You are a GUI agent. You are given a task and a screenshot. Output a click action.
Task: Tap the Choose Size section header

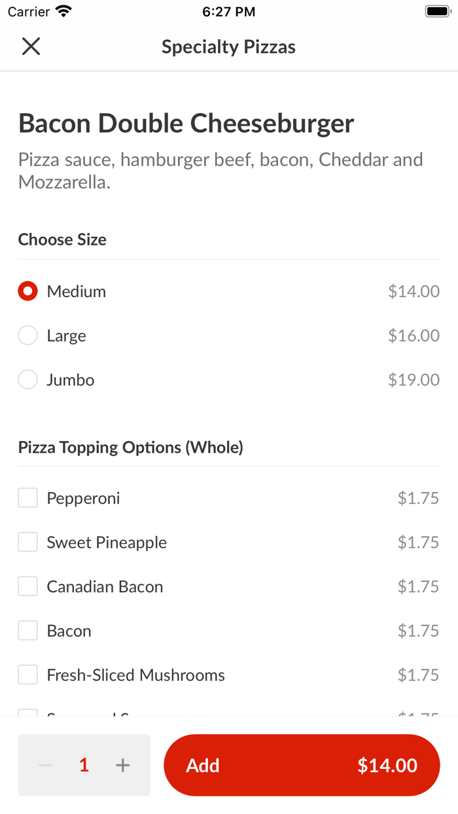click(62, 239)
